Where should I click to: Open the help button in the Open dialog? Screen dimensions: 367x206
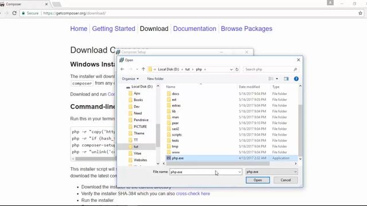coord(296,79)
